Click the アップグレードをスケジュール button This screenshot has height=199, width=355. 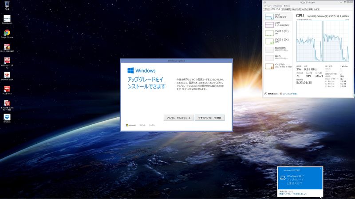pos(179,118)
